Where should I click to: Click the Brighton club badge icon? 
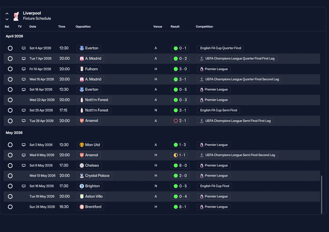pos(82,186)
